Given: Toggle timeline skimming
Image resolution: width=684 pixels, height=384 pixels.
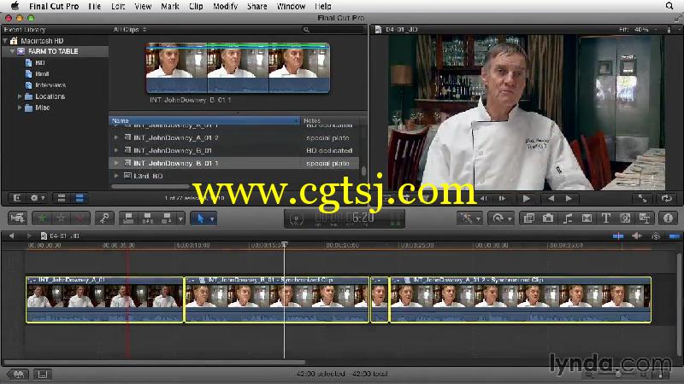Looking at the screenshot, I should (x=618, y=236).
